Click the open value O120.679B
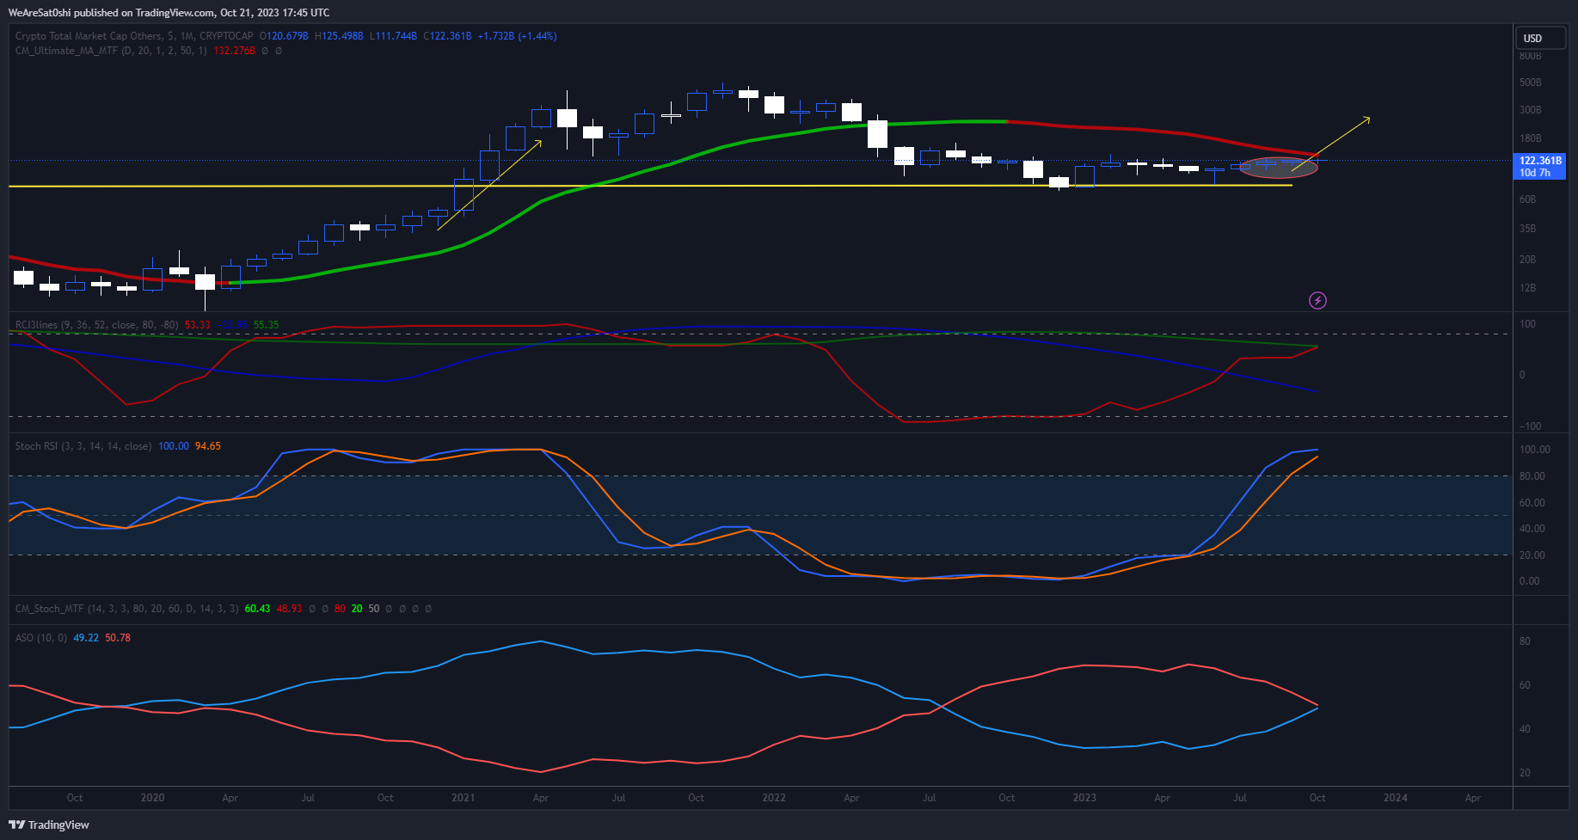This screenshot has height=840, width=1578. click(x=285, y=36)
